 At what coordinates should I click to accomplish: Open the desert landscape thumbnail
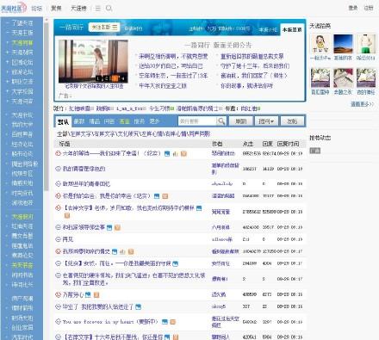(x=343, y=44)
